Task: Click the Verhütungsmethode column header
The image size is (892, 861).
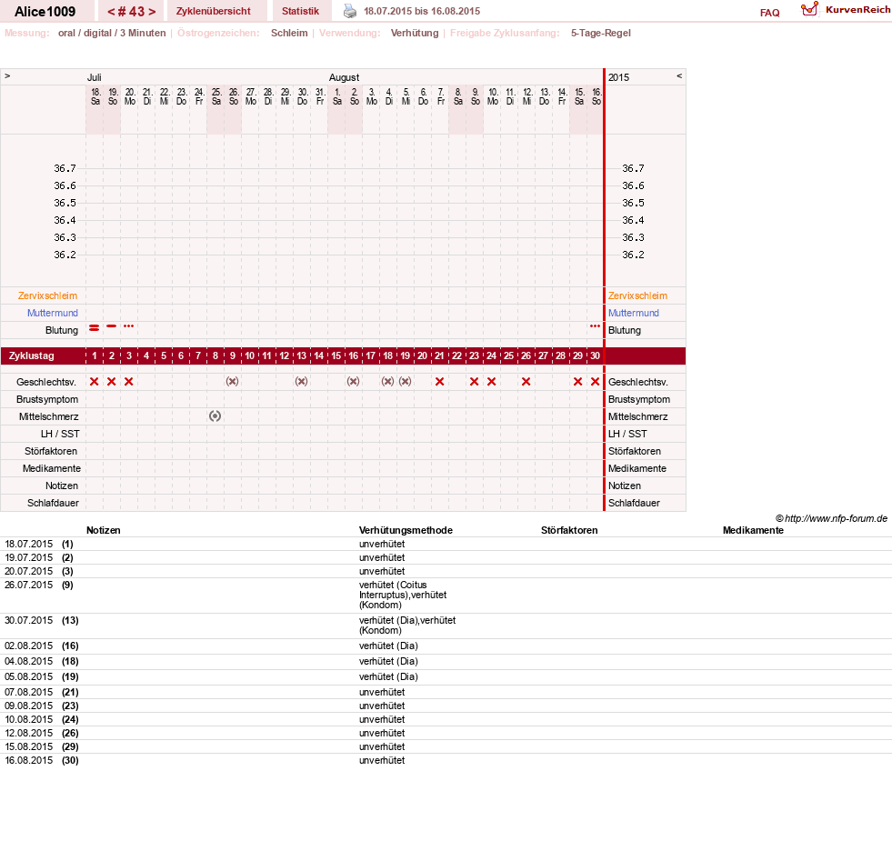Action: tap(406, 531)
